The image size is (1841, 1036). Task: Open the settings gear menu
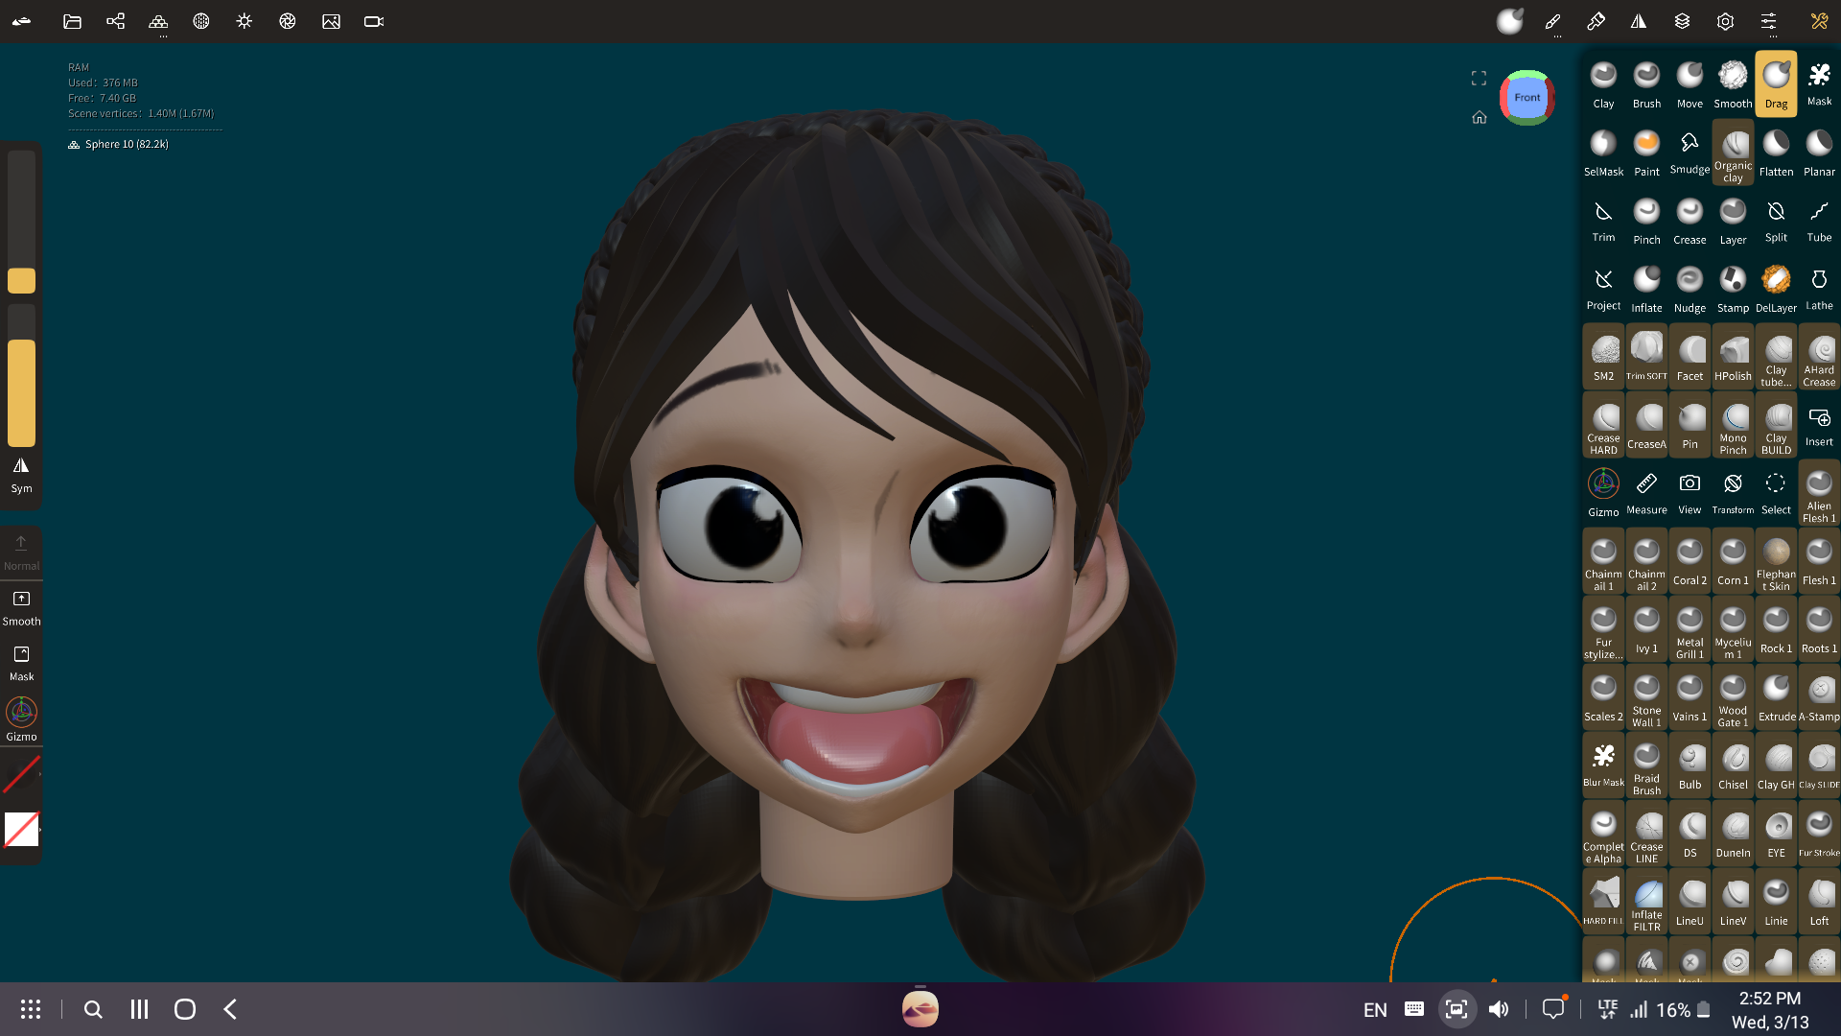click(1725, 21)
